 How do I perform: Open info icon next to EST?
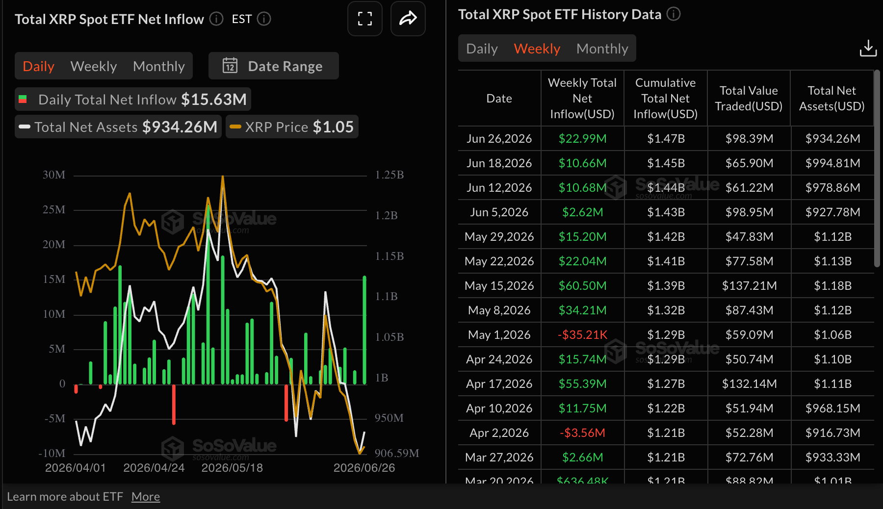264,19
